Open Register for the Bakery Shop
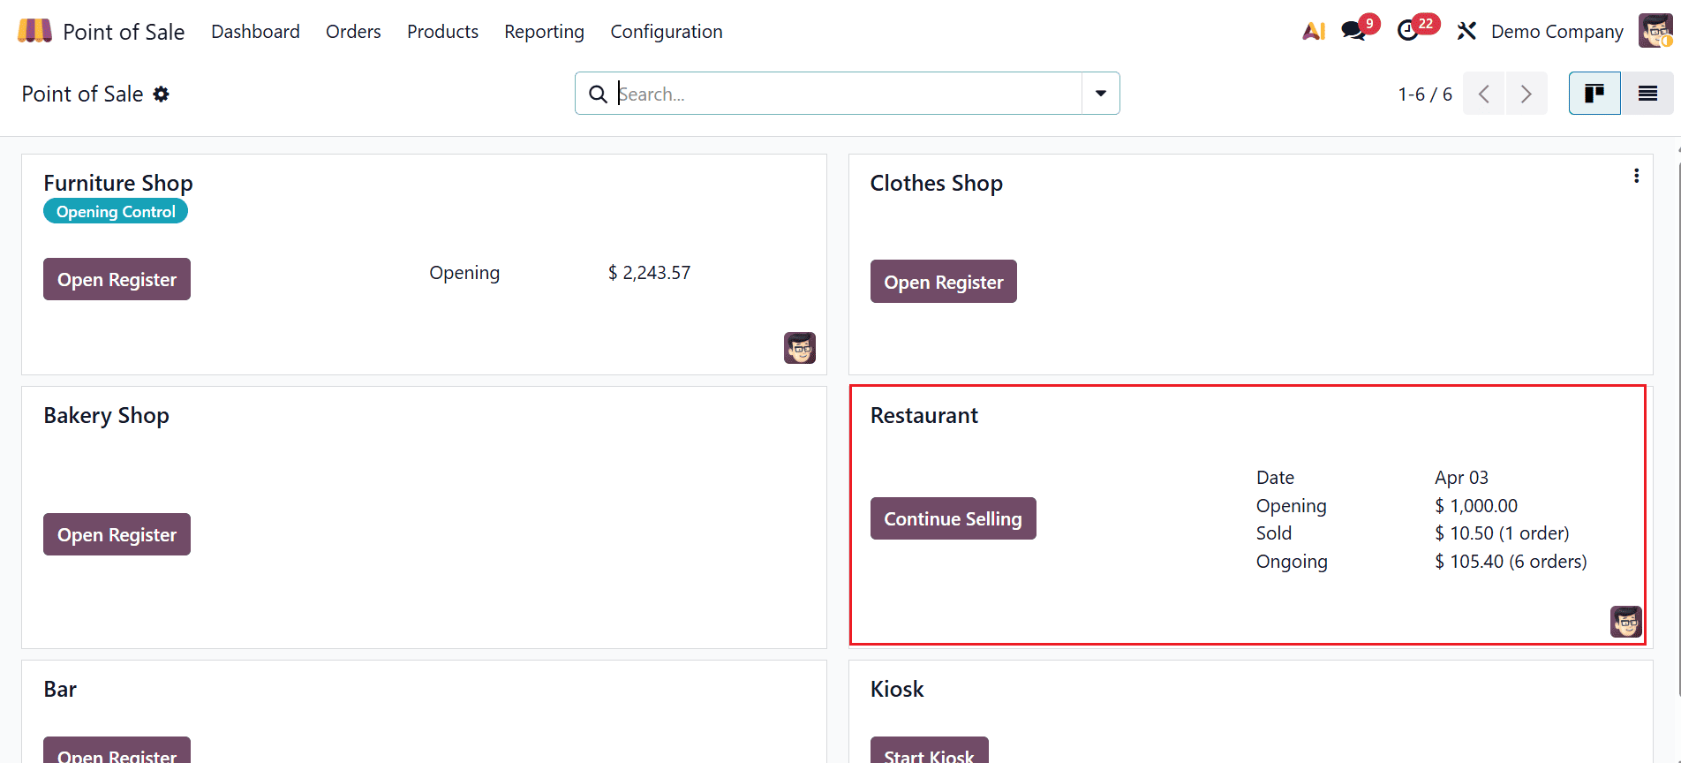Image resolution: width=1681 pixels, height=763 pixels. (x=117, y=534)
